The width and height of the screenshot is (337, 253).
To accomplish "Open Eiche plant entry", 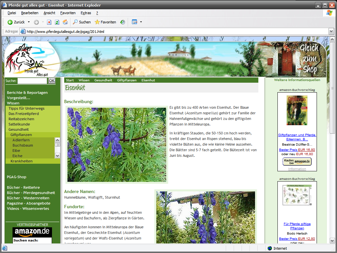I will pos(17,156).
